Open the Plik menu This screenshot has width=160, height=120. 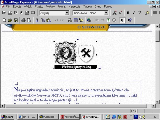point(8,7)
